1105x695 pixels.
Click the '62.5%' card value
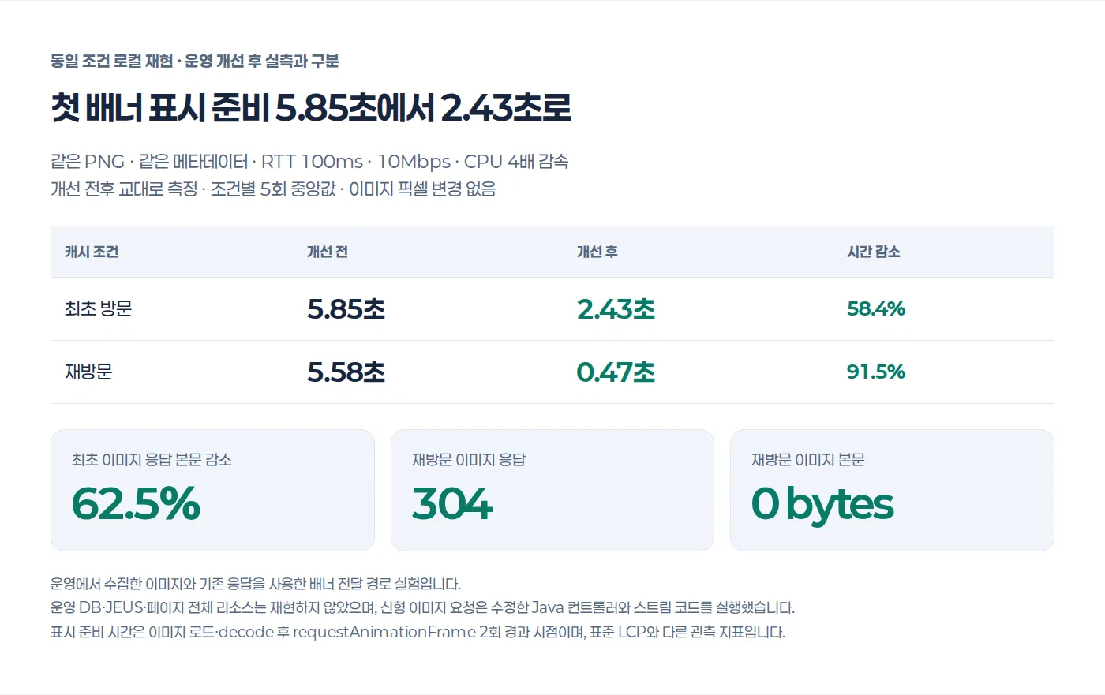click(136, 503)
